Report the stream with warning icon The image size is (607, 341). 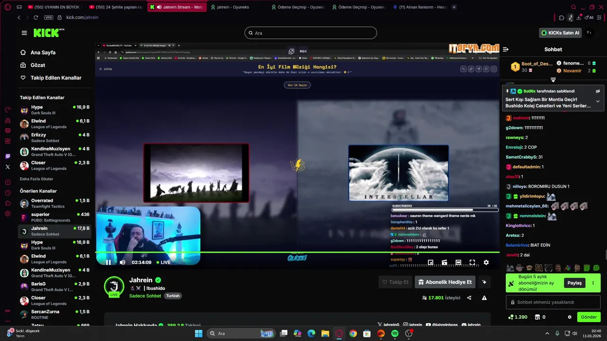click(x=484, y=298)
